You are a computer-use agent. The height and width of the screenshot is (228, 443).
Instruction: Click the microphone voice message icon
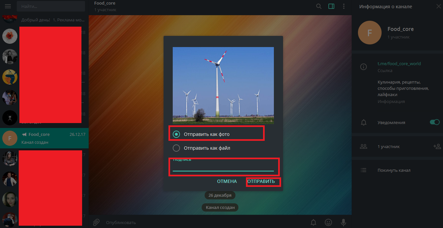click(343, 222)
